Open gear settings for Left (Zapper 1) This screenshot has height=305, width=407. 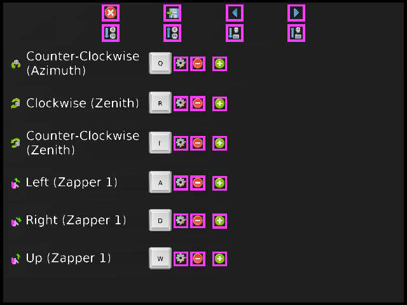pos(181,183)
